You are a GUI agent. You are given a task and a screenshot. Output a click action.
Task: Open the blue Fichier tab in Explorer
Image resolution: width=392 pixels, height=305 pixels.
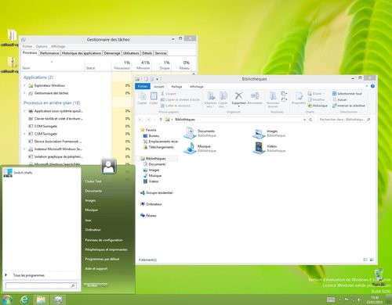[x=143, y=86]
